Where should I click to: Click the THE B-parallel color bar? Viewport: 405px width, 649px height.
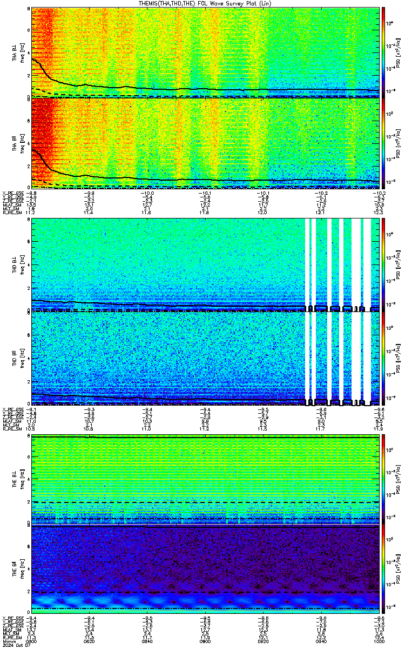[x=383, y=569]
